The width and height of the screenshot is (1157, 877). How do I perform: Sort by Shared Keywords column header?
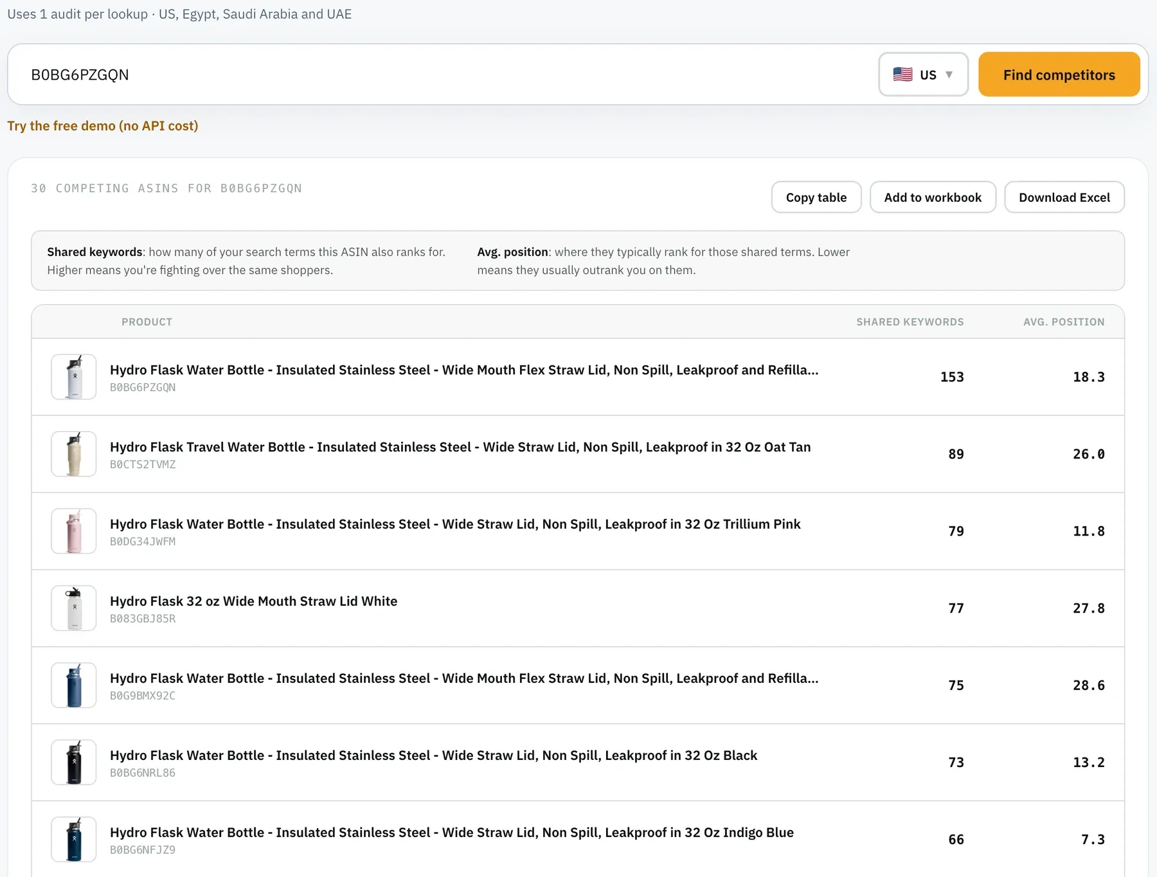910,322
